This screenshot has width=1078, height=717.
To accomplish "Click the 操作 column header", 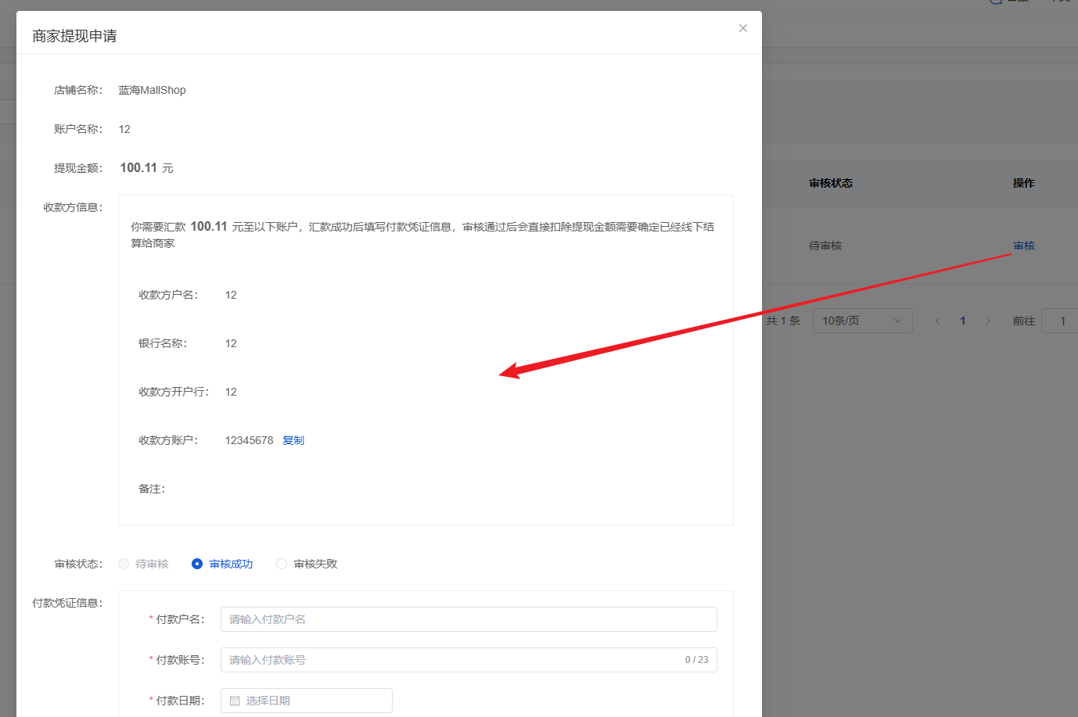I will [1024, 183].
